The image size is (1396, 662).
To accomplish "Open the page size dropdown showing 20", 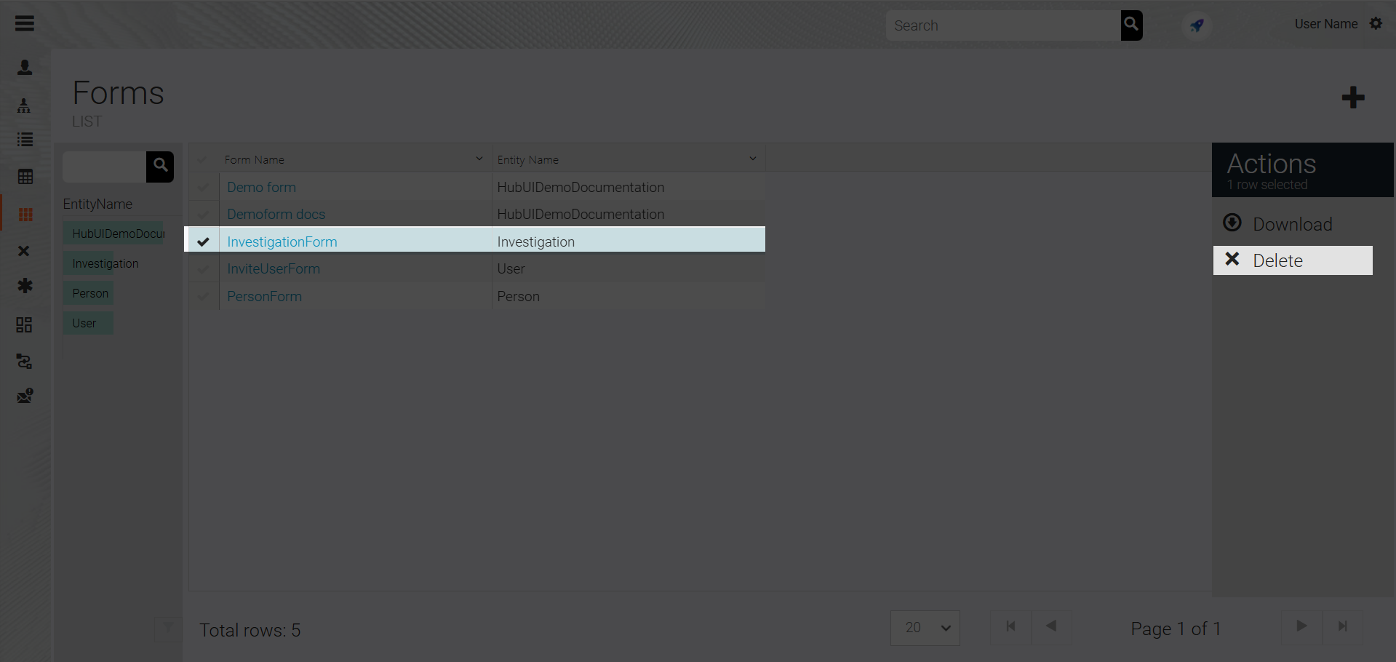I will [x=925, y=628].
